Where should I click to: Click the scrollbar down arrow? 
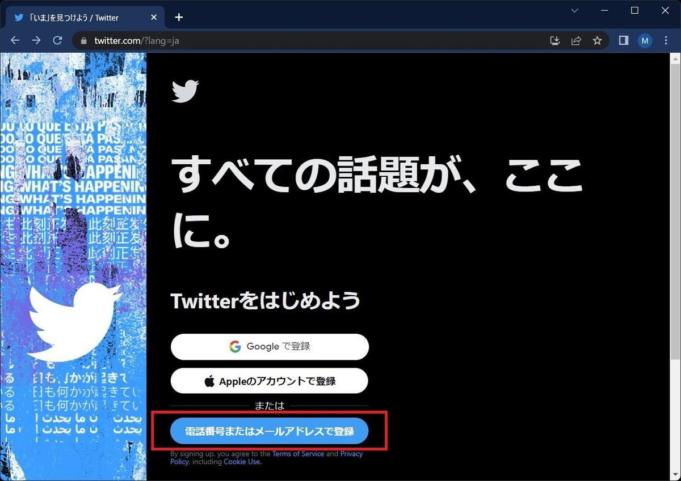coord(675,476)
